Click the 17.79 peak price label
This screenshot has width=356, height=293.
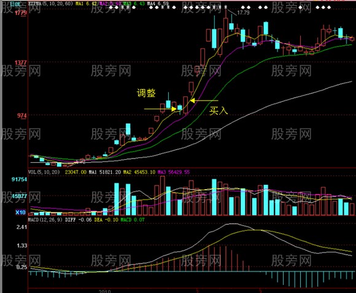(x=243, y=13)
